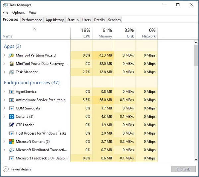Expand the Microsoft Content (2) group
Screen dimensions: 199x177
[x=4, y=142]
